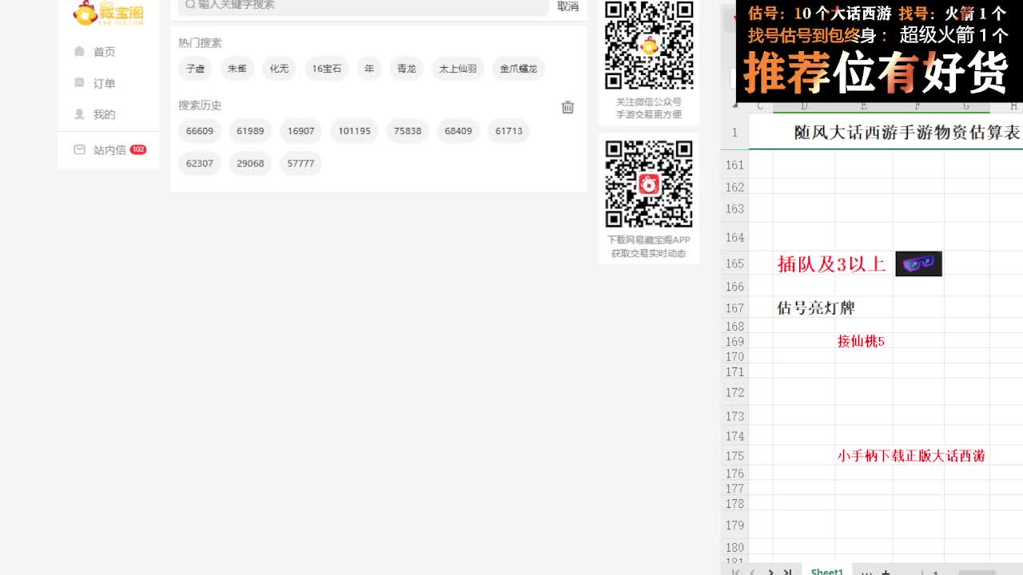Screen dimensions: 1023x575
Task: Go to next sheet with right arrow
Action: [770, 571]
